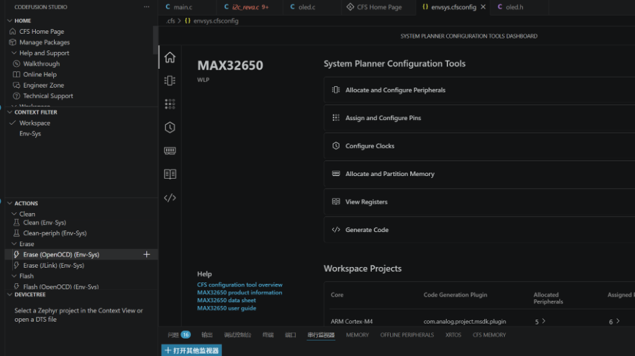Open Assign and Configure Pins card
Viewport: 635px width, 356px height.
pos(480,118)
